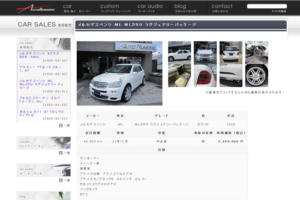Open Volkswagen Golf Touran GLi listing
The image size is (300, 200).
39,100
